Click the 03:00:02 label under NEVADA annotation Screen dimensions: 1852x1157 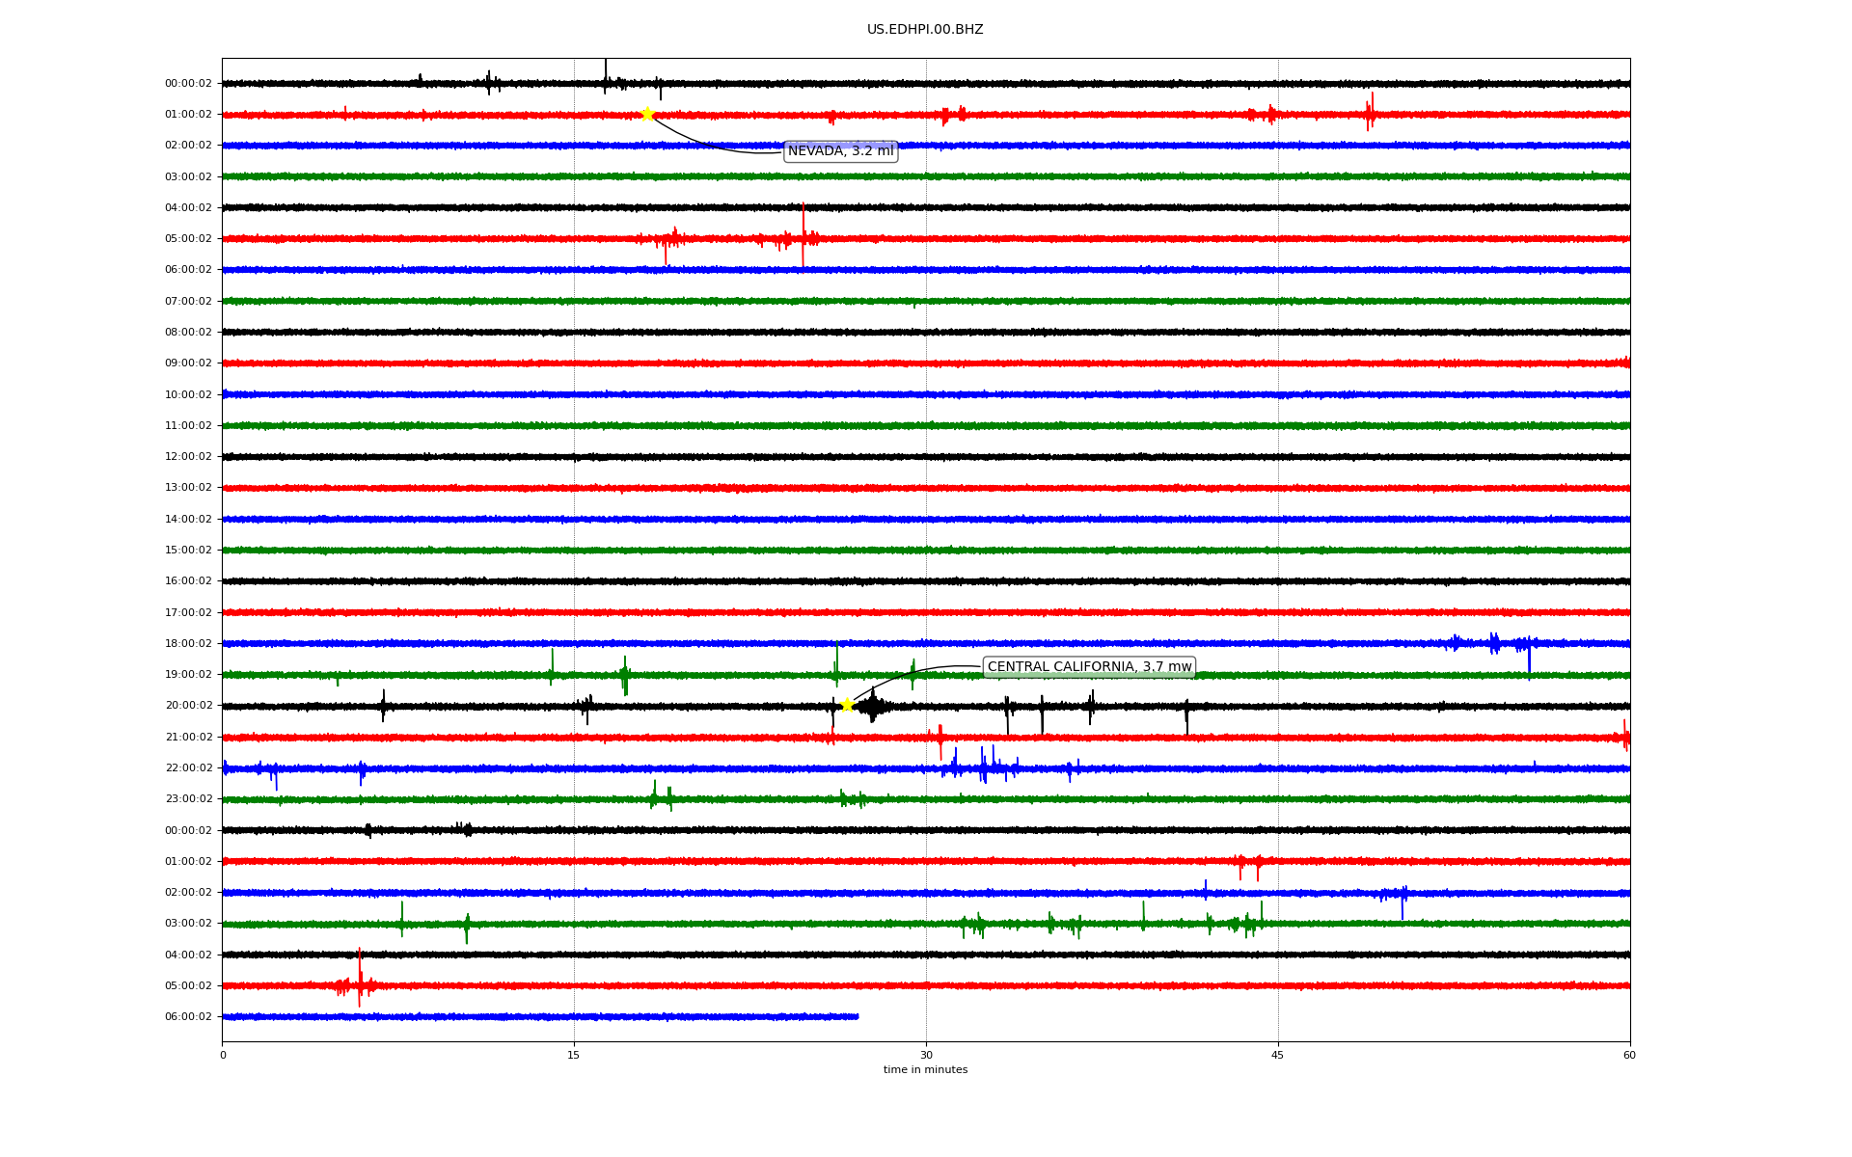click(x=188, y=176)
